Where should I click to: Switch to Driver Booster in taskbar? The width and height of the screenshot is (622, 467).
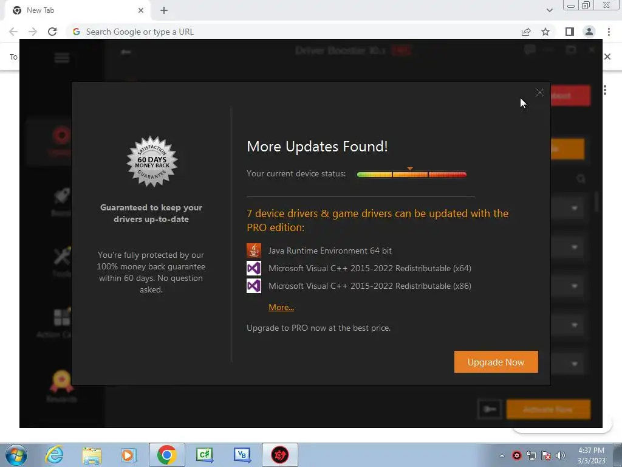click(279, 455)
